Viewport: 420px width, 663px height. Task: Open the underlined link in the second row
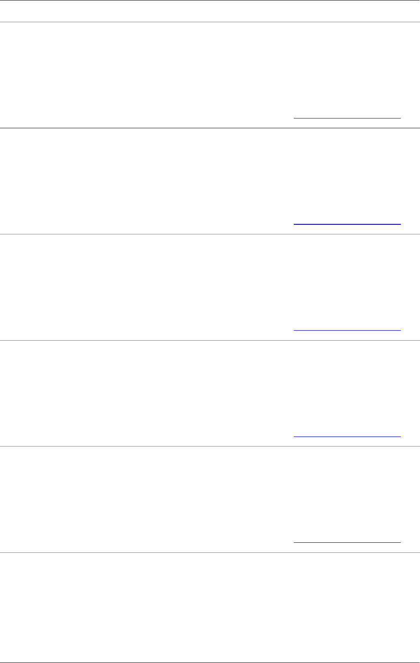[347, 223]
